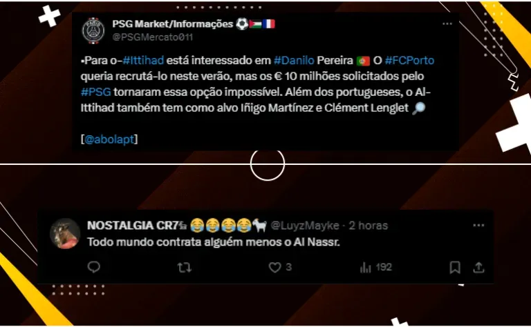
Task: Open the @LuyzMayke handle
Action: pos(305,226)
